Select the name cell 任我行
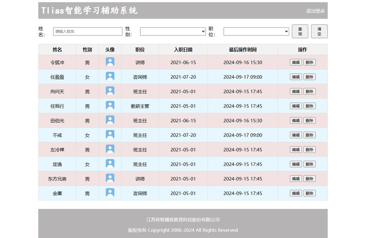Image resolution: width=366 pixels, height=238 pixels. tap(57, 106)
